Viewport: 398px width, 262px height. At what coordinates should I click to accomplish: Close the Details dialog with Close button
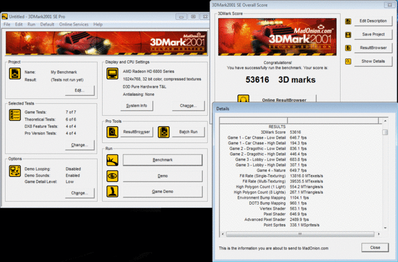375,248
